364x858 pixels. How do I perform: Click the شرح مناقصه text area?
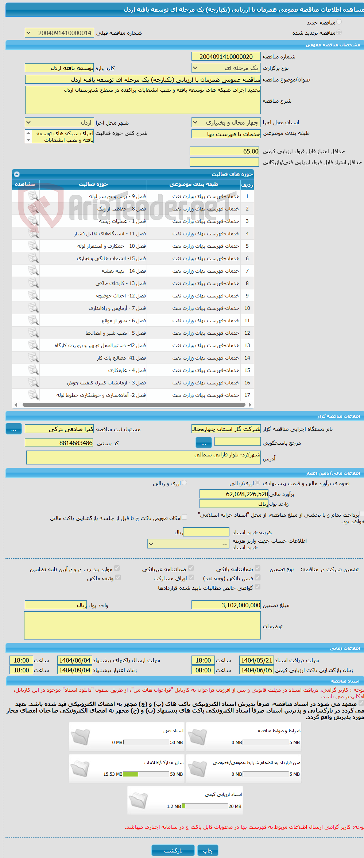pyautogui.click(x=143, y=100)
